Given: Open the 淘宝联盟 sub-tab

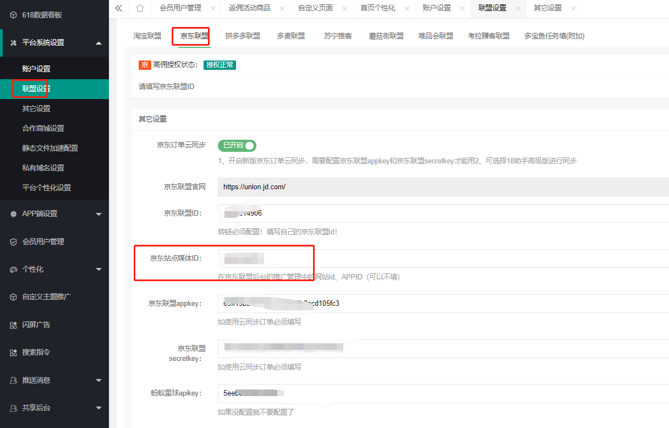Looking at the screenshot, I should click(147, 36).
